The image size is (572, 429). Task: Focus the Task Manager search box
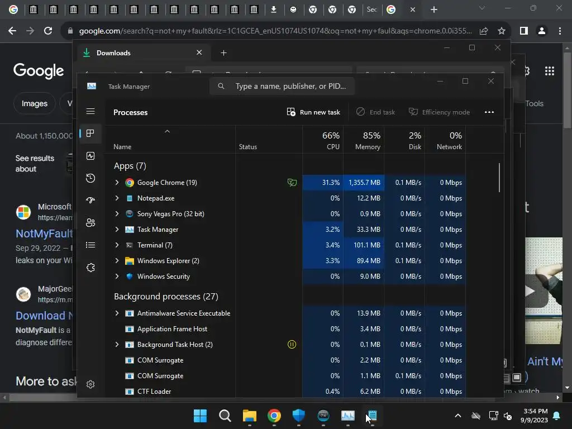282,86
